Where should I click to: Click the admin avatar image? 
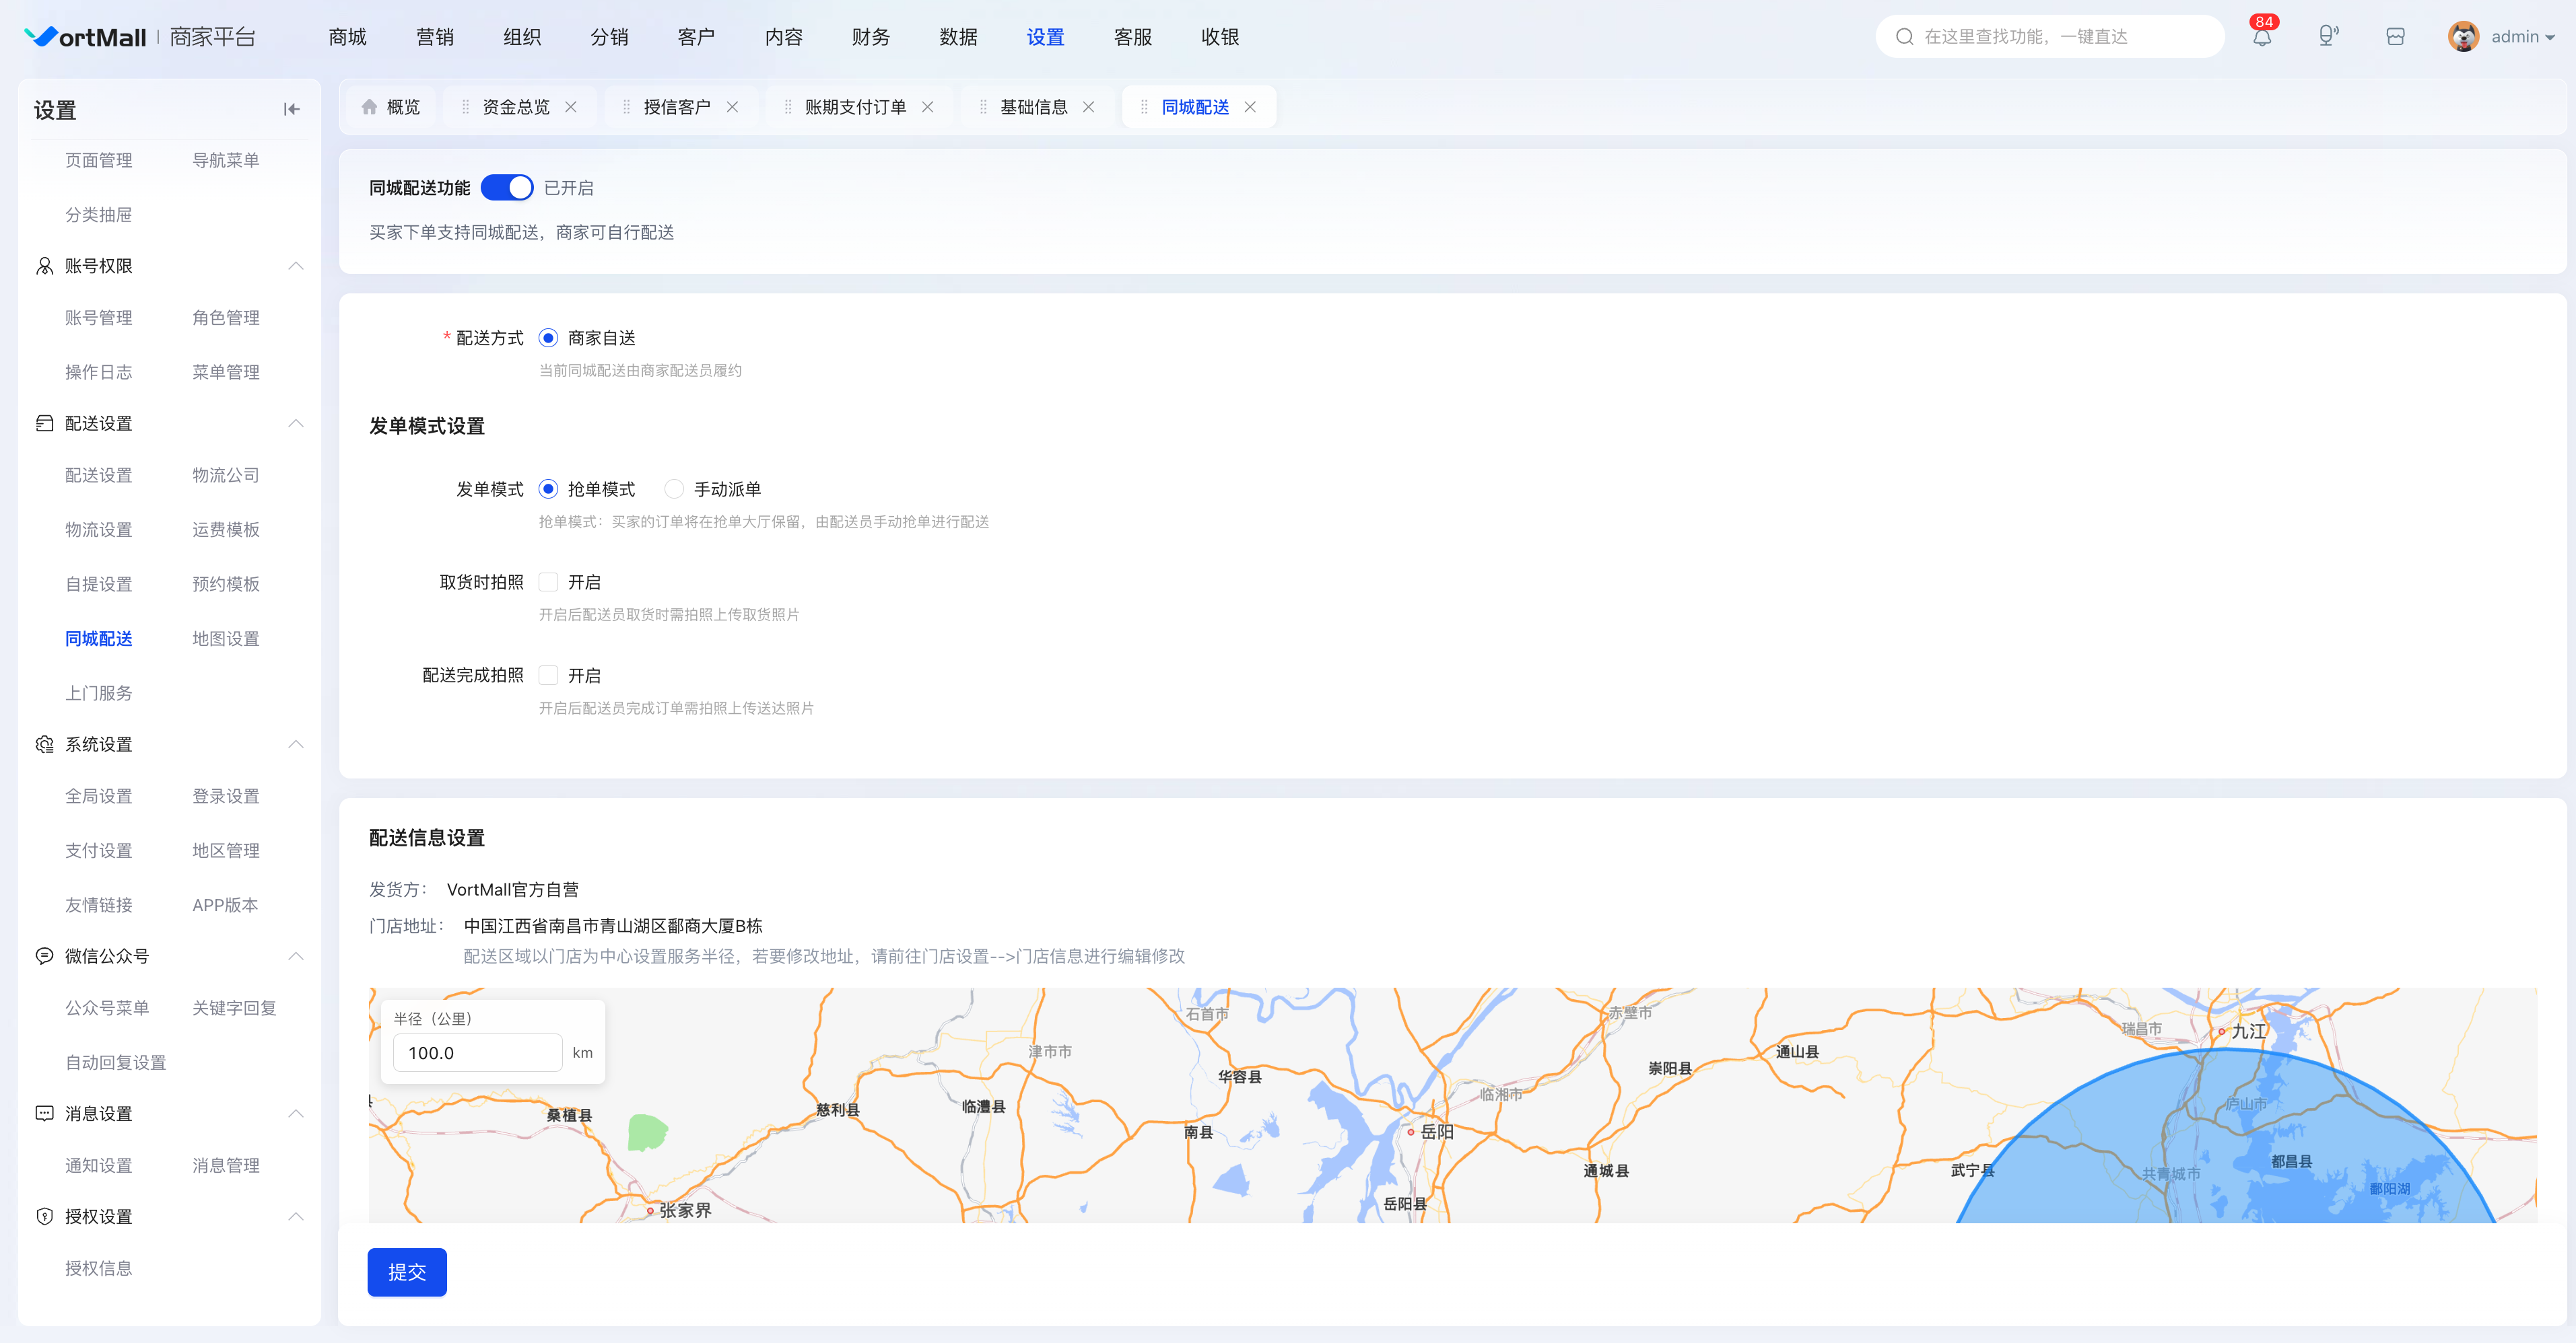coord(2463,37)
